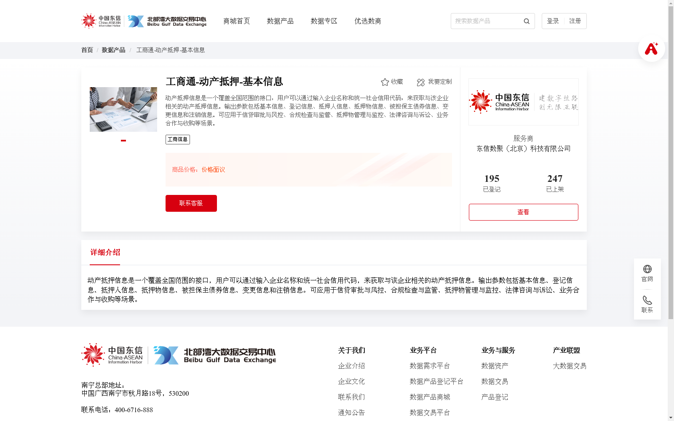This screenshot has width=674, height=421.
Task: Click 商品价格：价格面议 text
Action: click(x=198, y=170)
